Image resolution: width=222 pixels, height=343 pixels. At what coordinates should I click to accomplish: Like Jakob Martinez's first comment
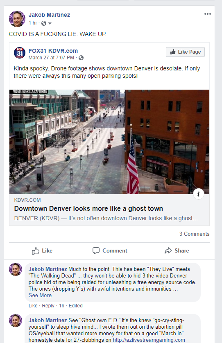coord(33,306)
